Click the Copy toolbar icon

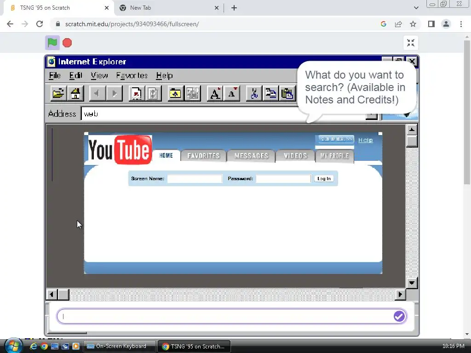(x=270, y=93)
